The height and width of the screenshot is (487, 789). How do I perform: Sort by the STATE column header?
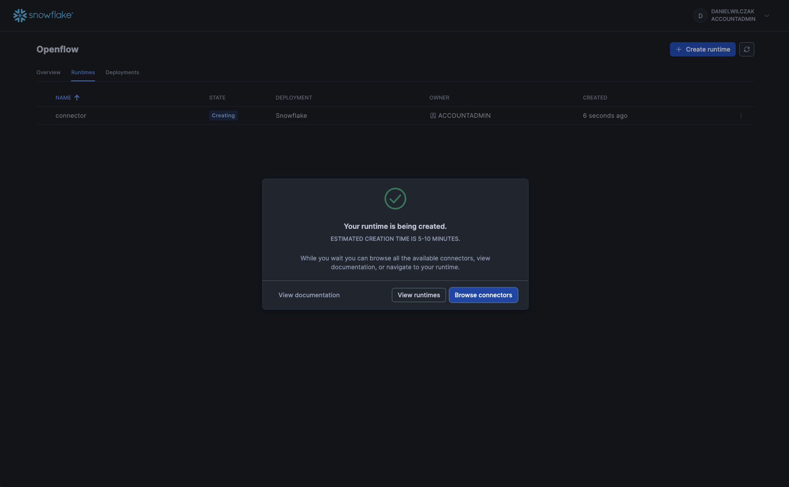[217, 98]
